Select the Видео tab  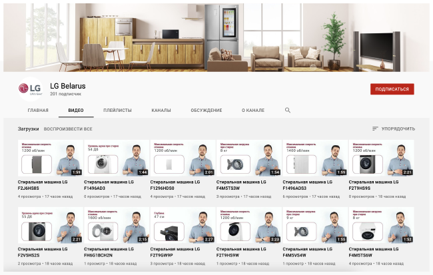coord(76,110)
